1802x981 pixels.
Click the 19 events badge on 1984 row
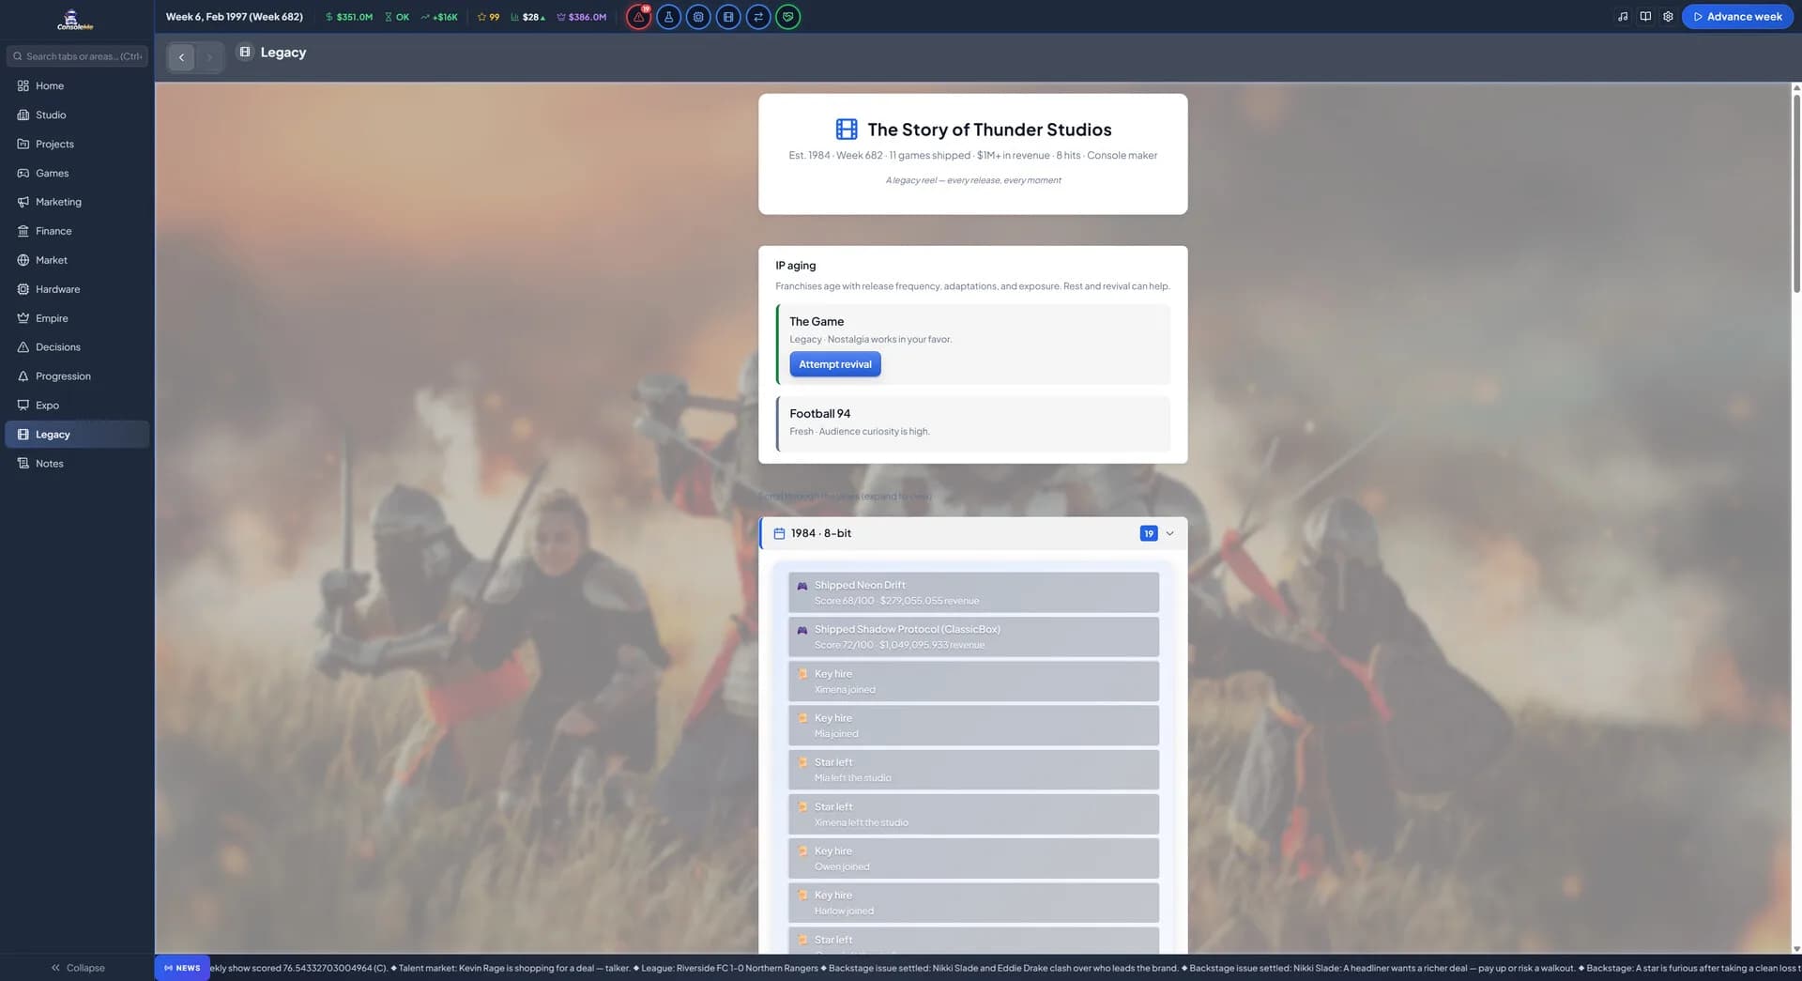[1149, 533]
